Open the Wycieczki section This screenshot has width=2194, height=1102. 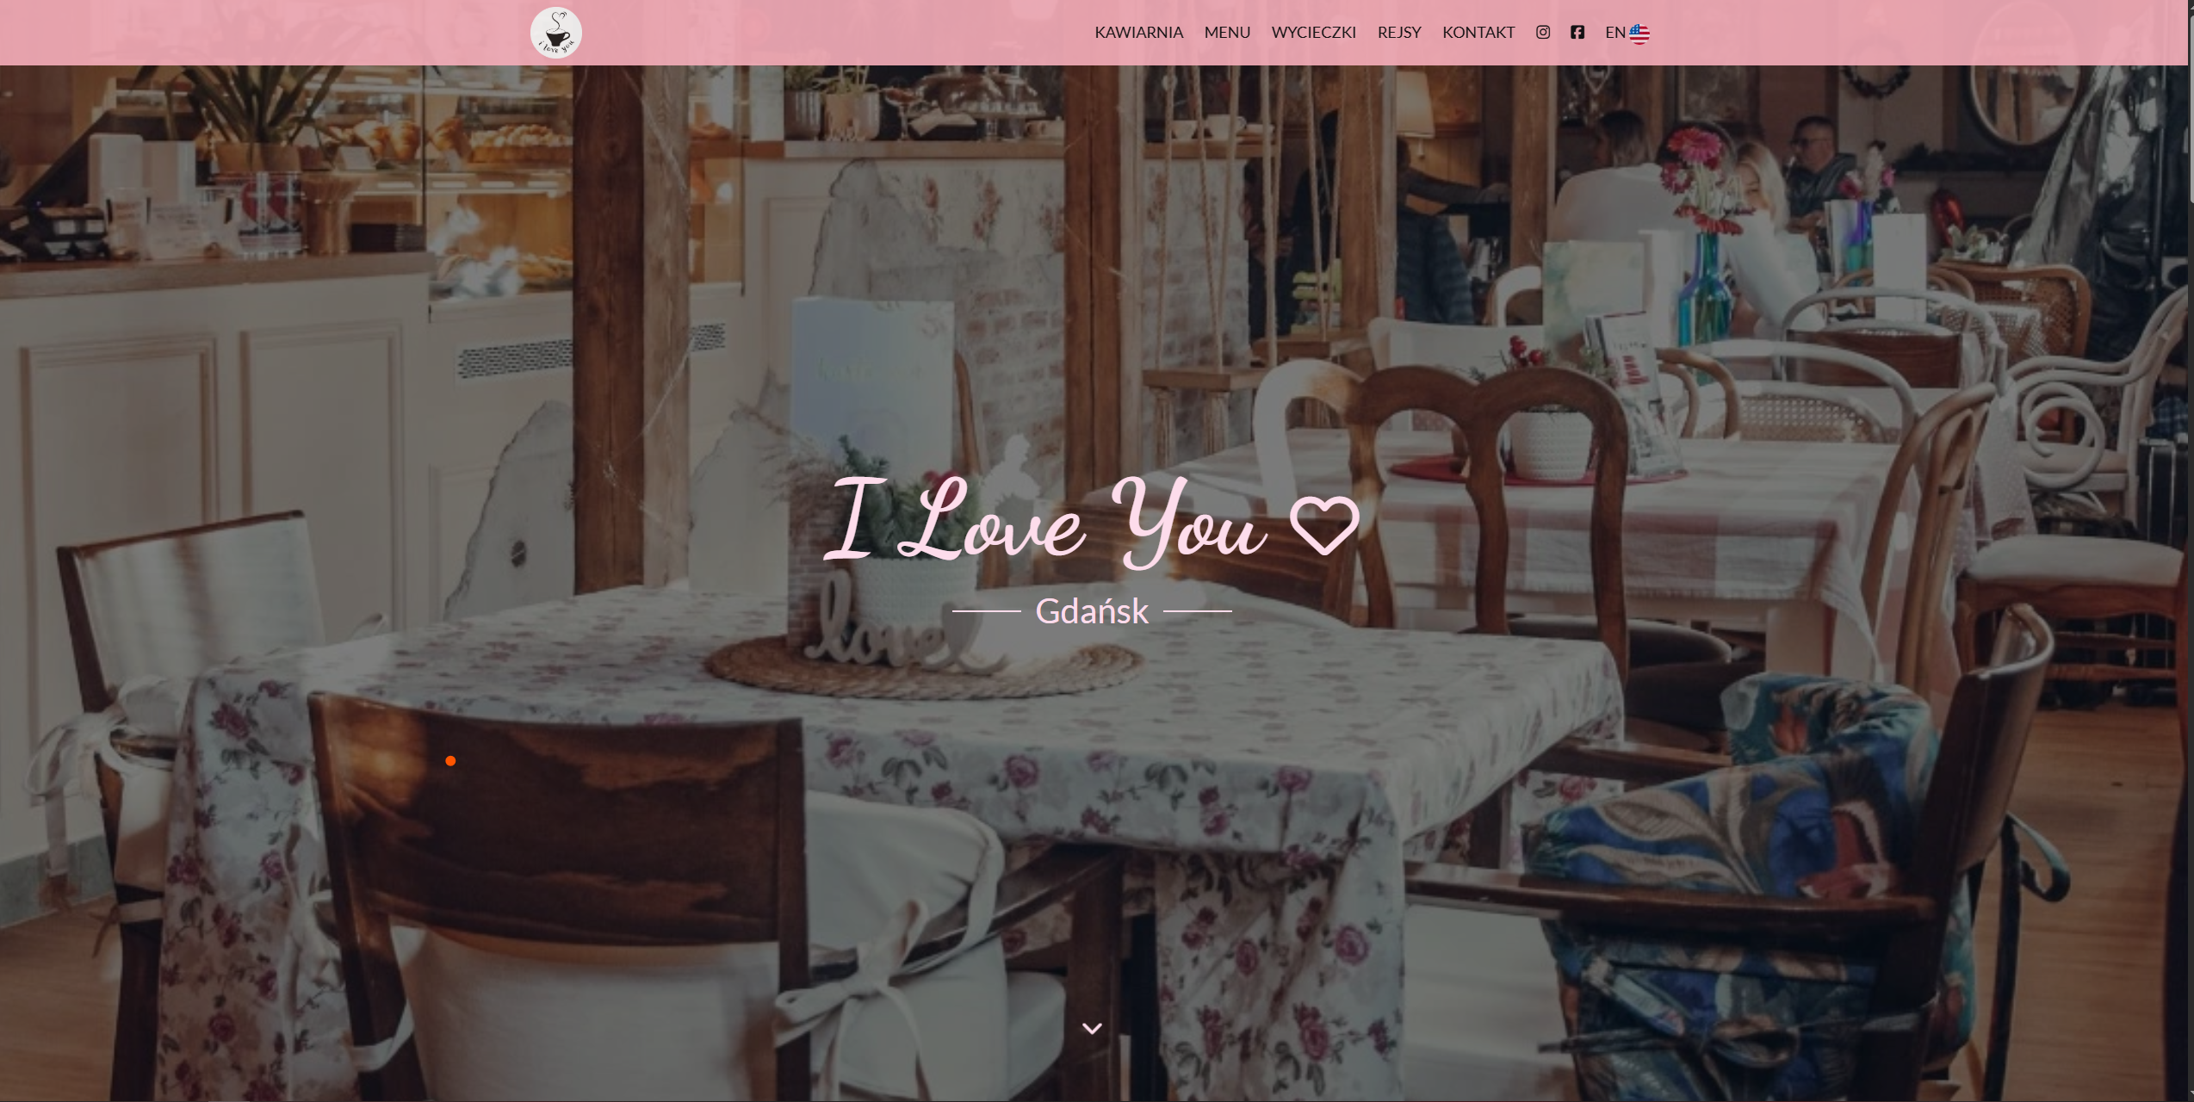[x=1313, y=33]
